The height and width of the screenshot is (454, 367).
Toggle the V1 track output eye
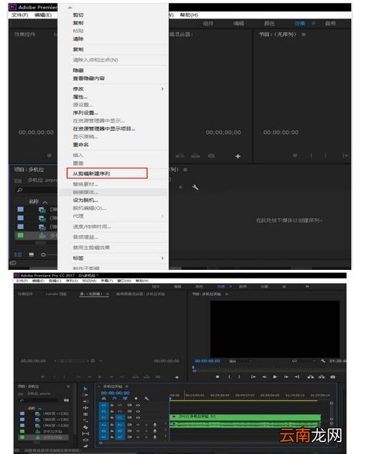point(138,418)
